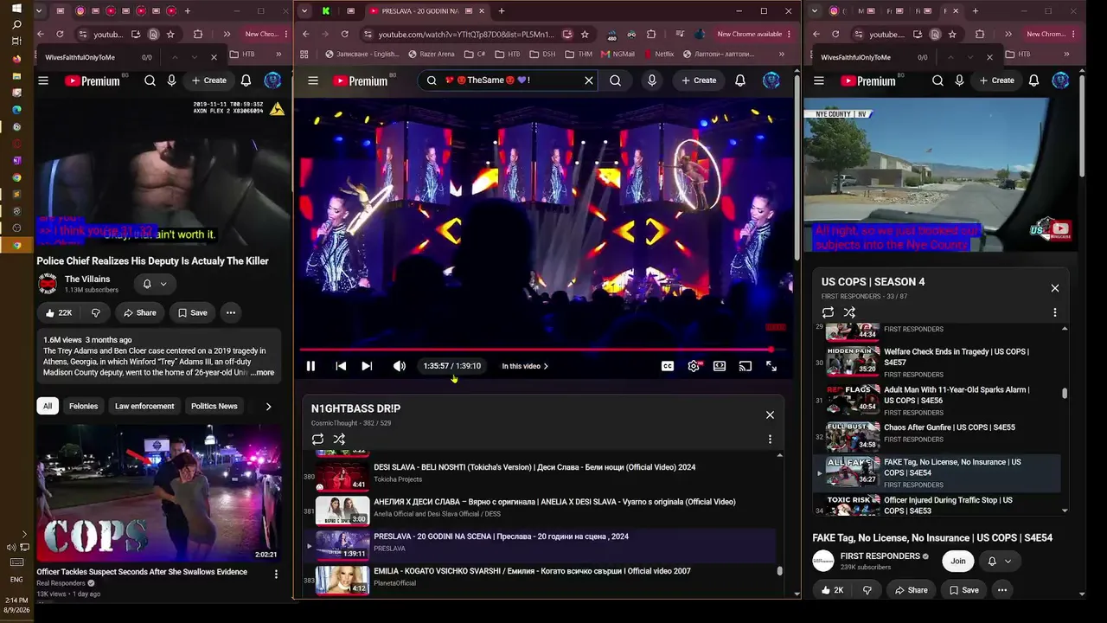Expand 'In this video' chapters panel
This screenshot has width=1107, height=623.
pyautogui.click(x=525, y=366)
